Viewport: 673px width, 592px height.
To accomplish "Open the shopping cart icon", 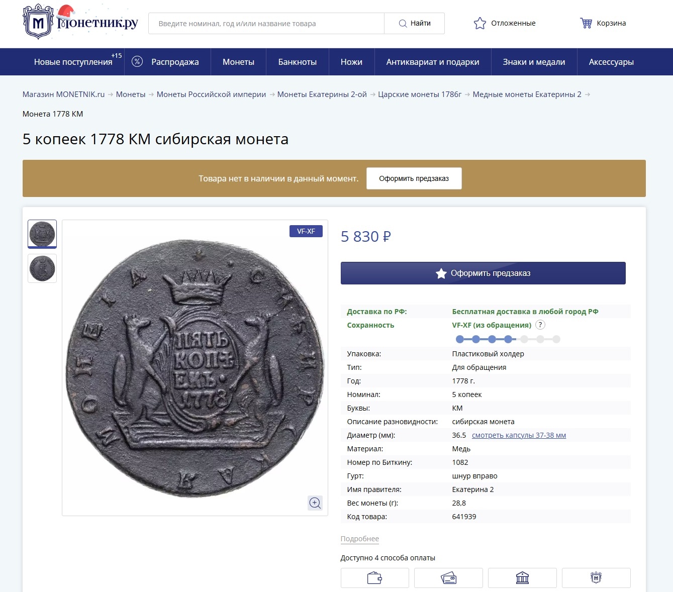I will (x=586, y=23).
